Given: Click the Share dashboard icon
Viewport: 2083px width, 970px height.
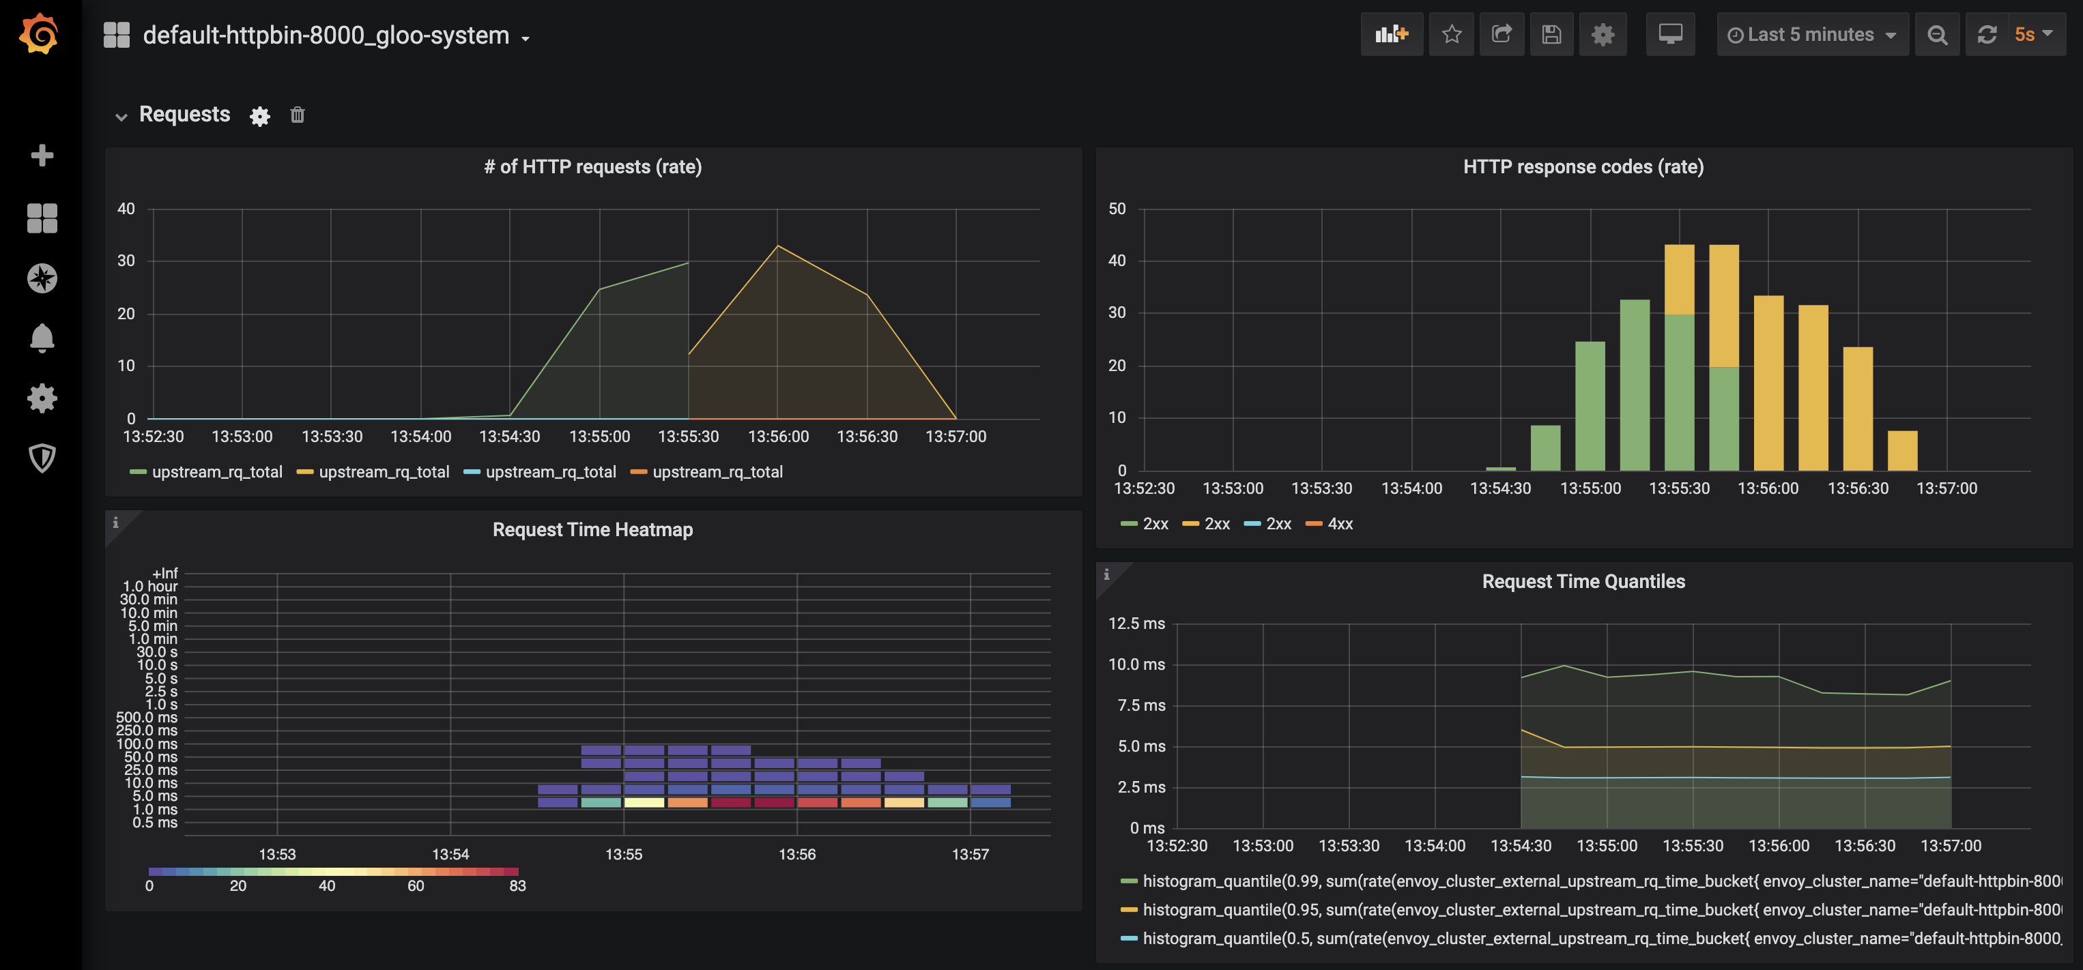Looking at the screenshot, I should point(1502,35).
